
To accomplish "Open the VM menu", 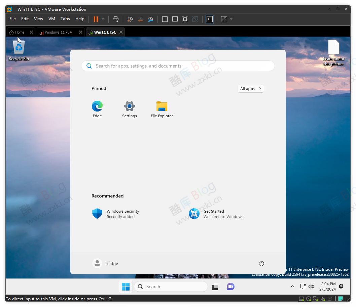I will tap(51, 19).
